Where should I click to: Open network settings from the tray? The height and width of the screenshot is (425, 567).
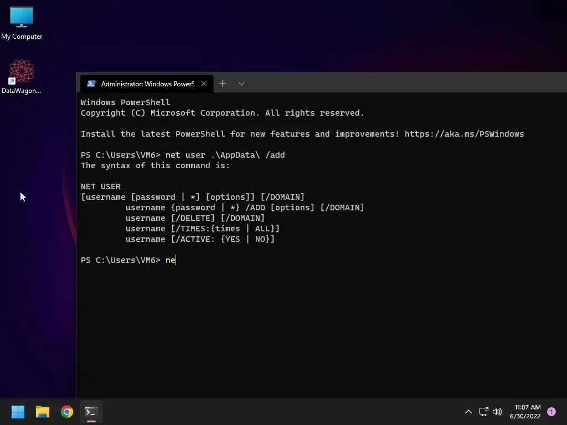coord(483,412)
